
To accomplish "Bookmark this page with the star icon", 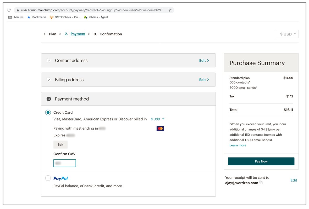I will click(170, 10).
